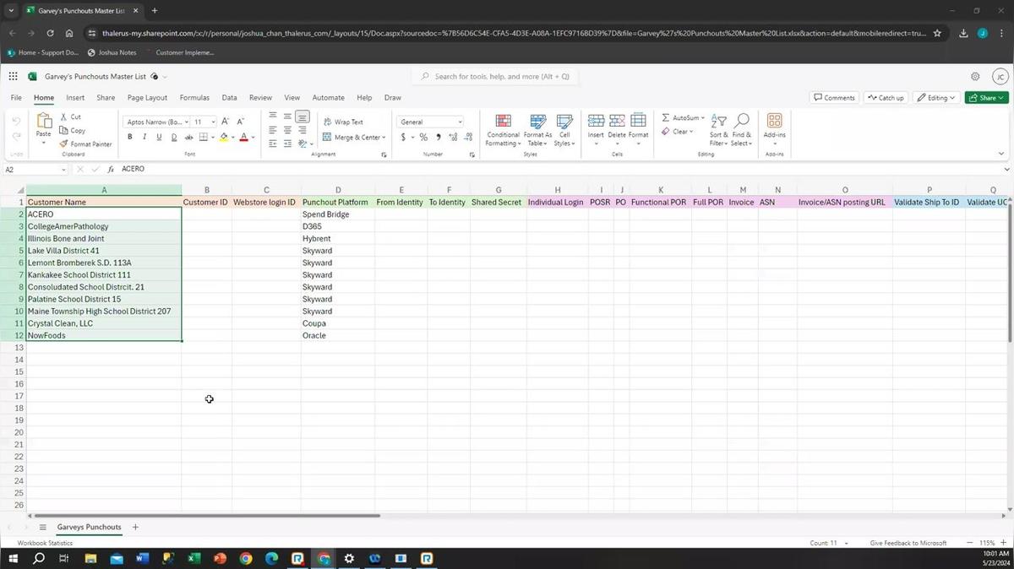Open Conditional Formatting in Styles group
Image resolution: width=1014 pixels, height=569 pixels.
pos(503,130)
